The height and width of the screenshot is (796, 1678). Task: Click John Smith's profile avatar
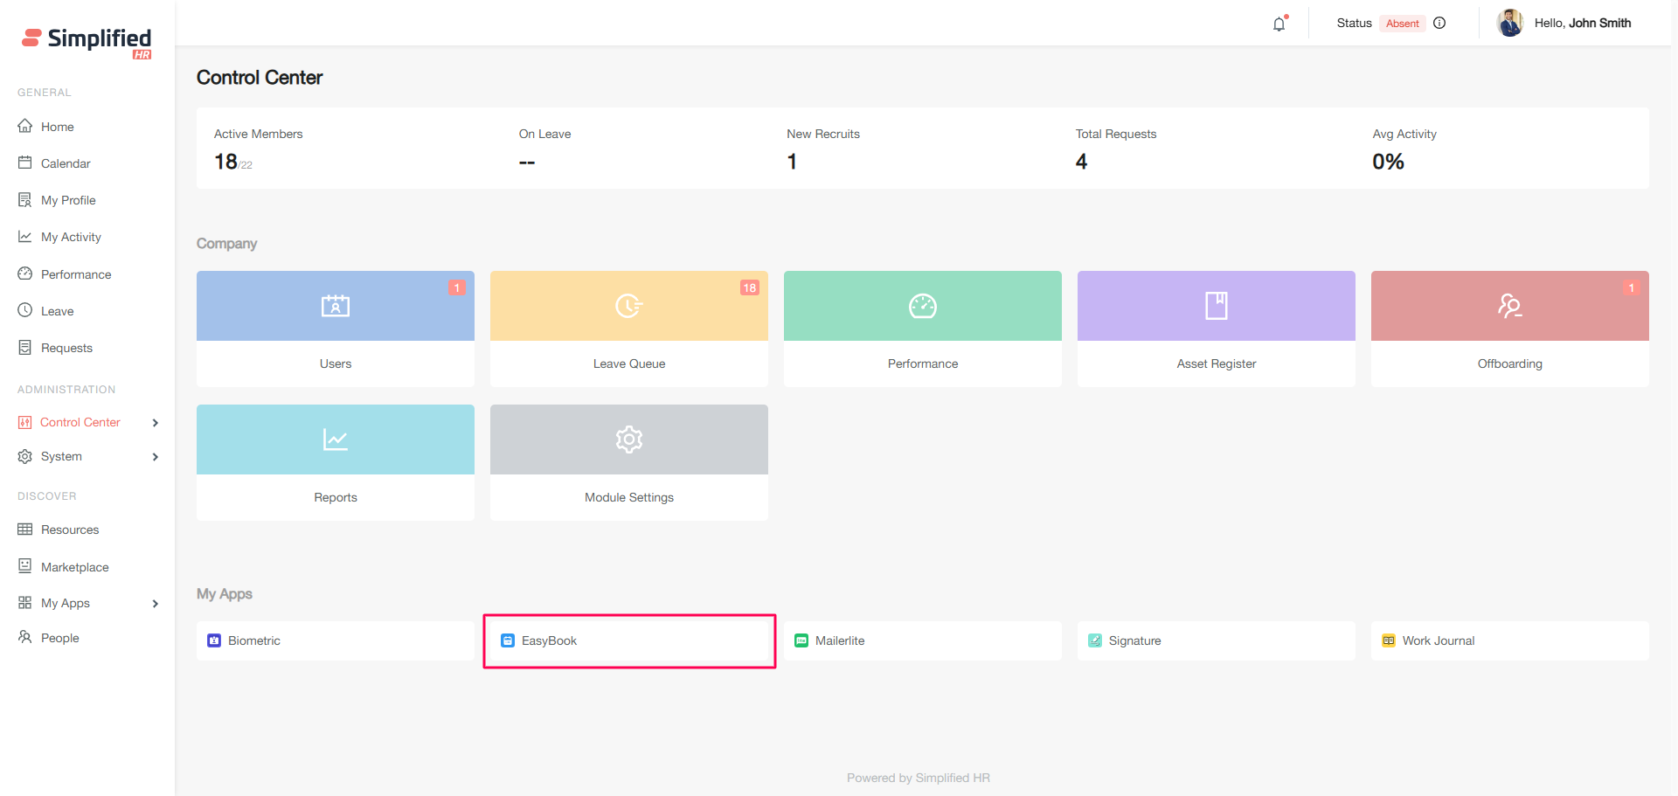[1509, 24]
